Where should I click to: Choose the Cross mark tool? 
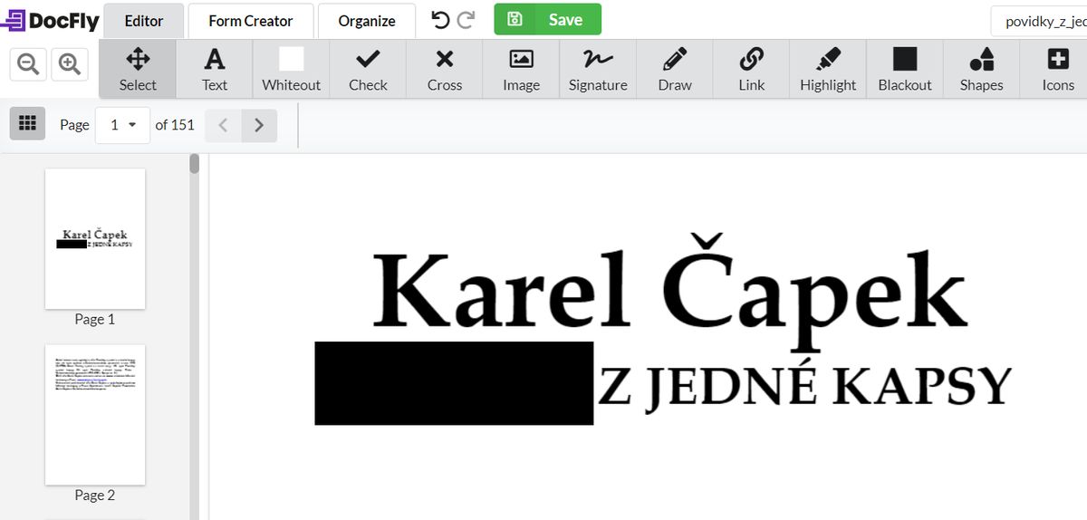click(445, 70)
